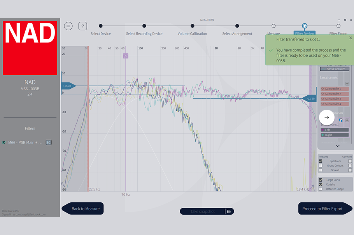This screenshot has height=235, width=354.
Task: Enable the Detected Range checkbox
Action: (321, 189)
